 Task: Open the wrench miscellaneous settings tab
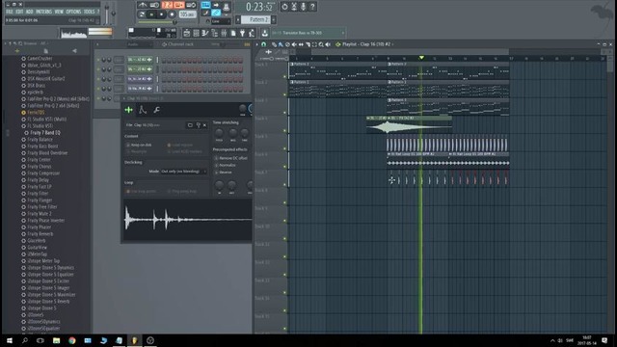point(156,110)
